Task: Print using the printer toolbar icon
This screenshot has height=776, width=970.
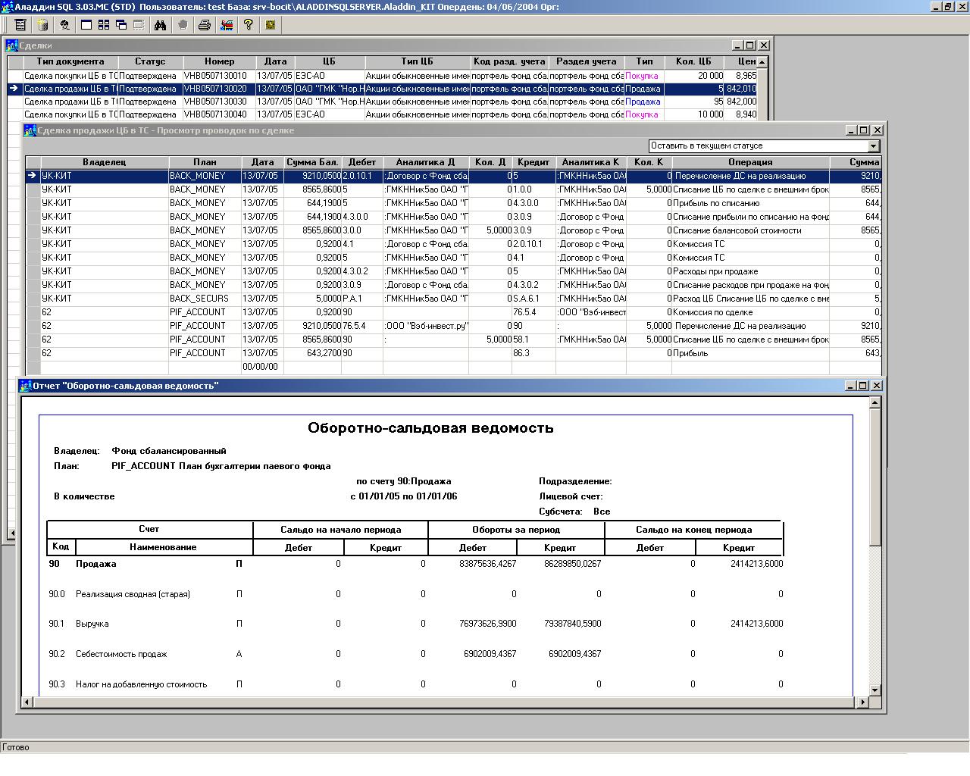Action: (204, 25)
